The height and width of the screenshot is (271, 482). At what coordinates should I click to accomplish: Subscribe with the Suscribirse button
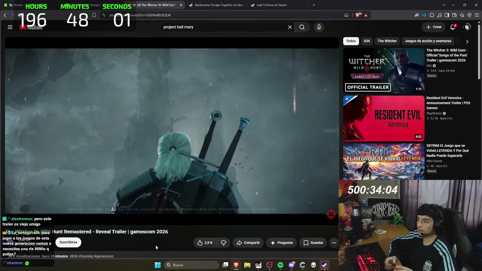[68, 242]
